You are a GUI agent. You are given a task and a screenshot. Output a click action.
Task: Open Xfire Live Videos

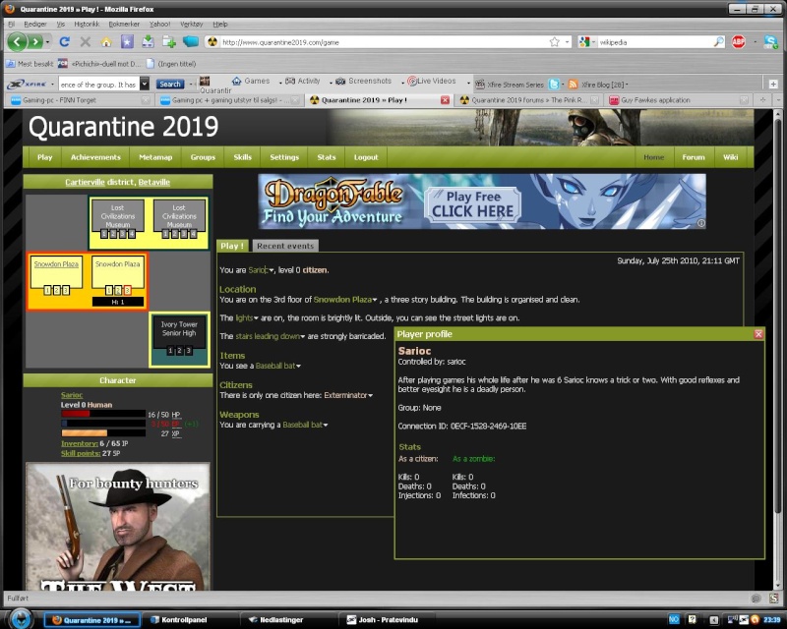(x=432, y=81)
